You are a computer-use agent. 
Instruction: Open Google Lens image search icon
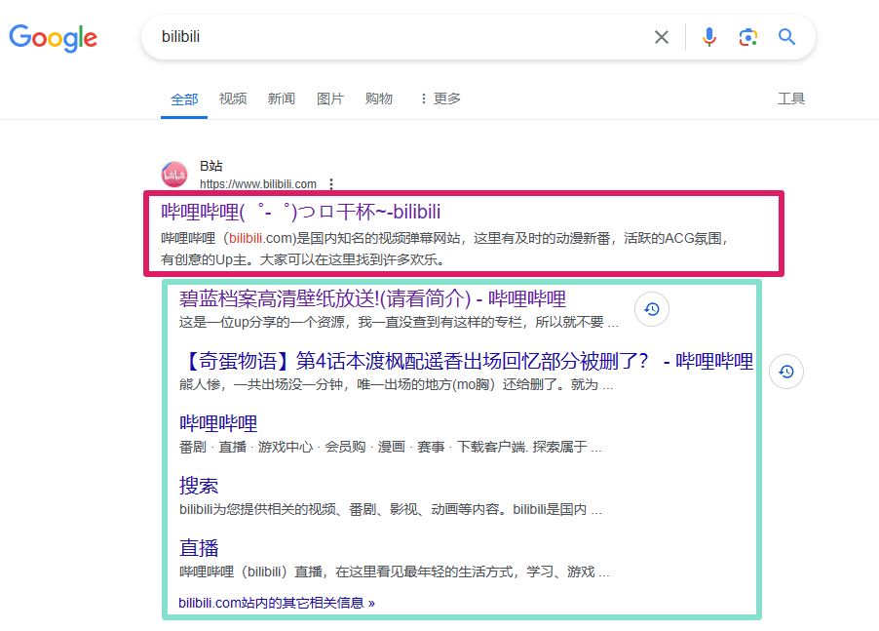[747, 37]
